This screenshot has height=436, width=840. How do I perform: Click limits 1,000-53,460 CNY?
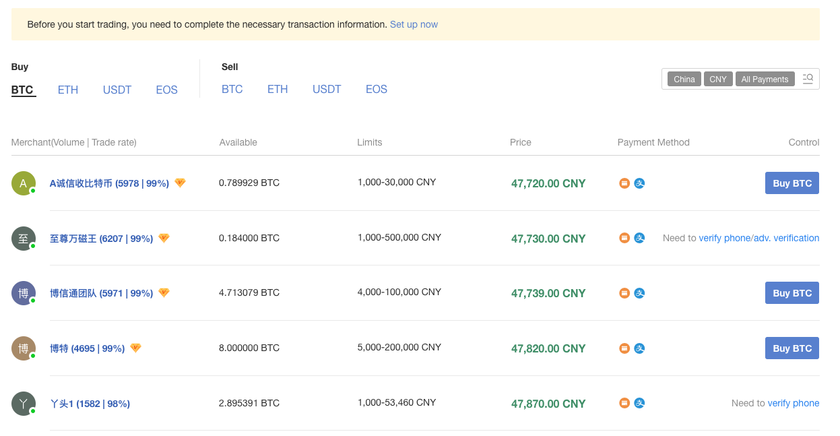click(x=397, y=402)
